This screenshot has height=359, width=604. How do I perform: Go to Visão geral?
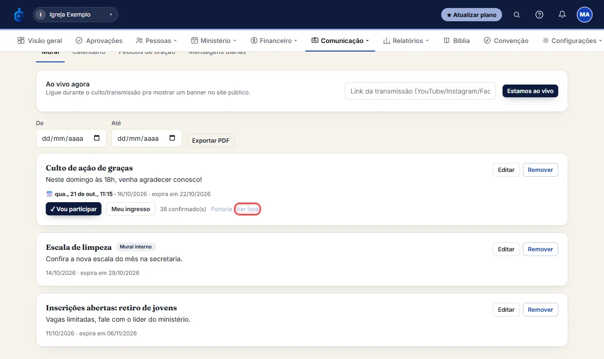(40, 41)
